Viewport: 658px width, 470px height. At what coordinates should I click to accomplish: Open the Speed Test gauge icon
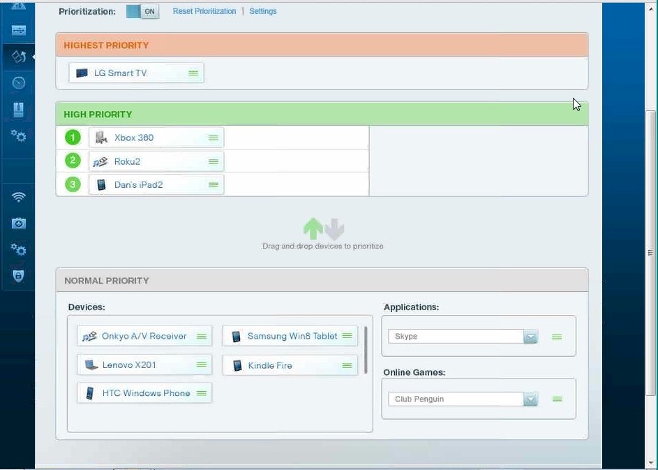[x=18, y=82]
